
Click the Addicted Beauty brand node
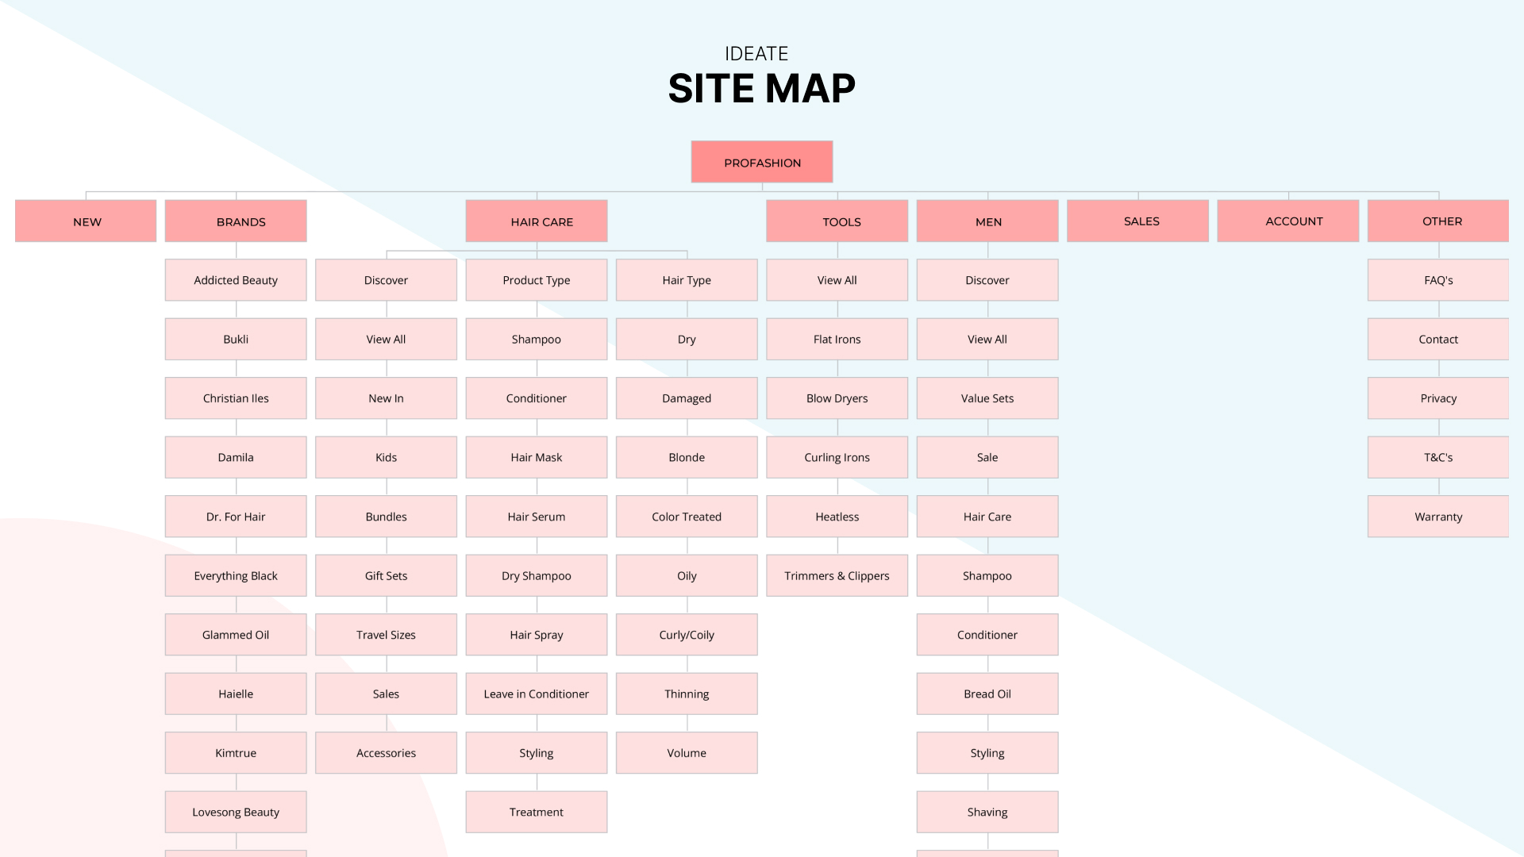pyautogui.click(x=236, y=280)
